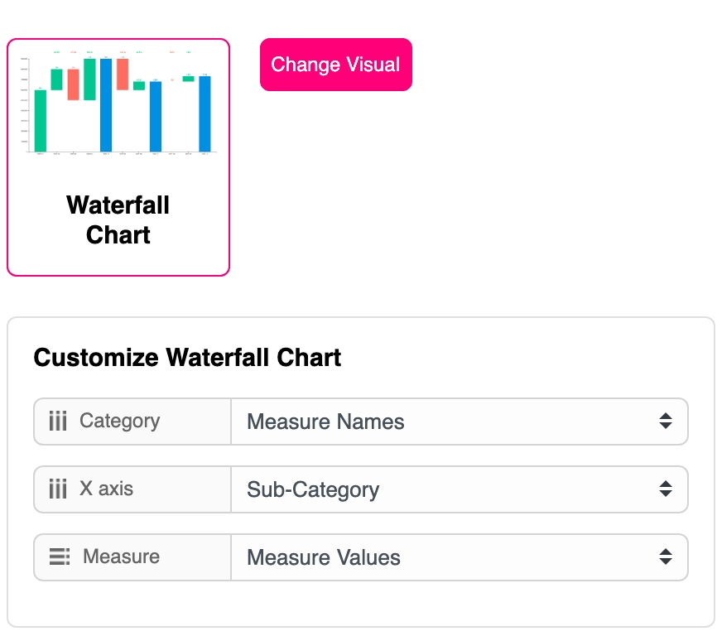Click the up-down arrows on Measure Names select
This screenshot has height=636, width=717.
pyautogui.click(x=666, y=422)
